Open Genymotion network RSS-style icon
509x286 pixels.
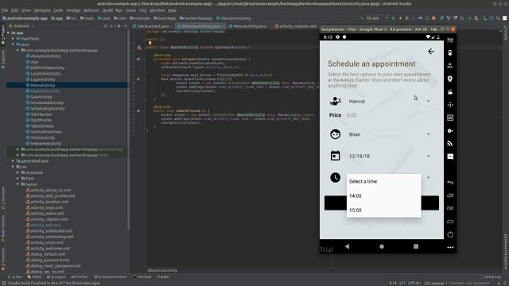(450, 144)
